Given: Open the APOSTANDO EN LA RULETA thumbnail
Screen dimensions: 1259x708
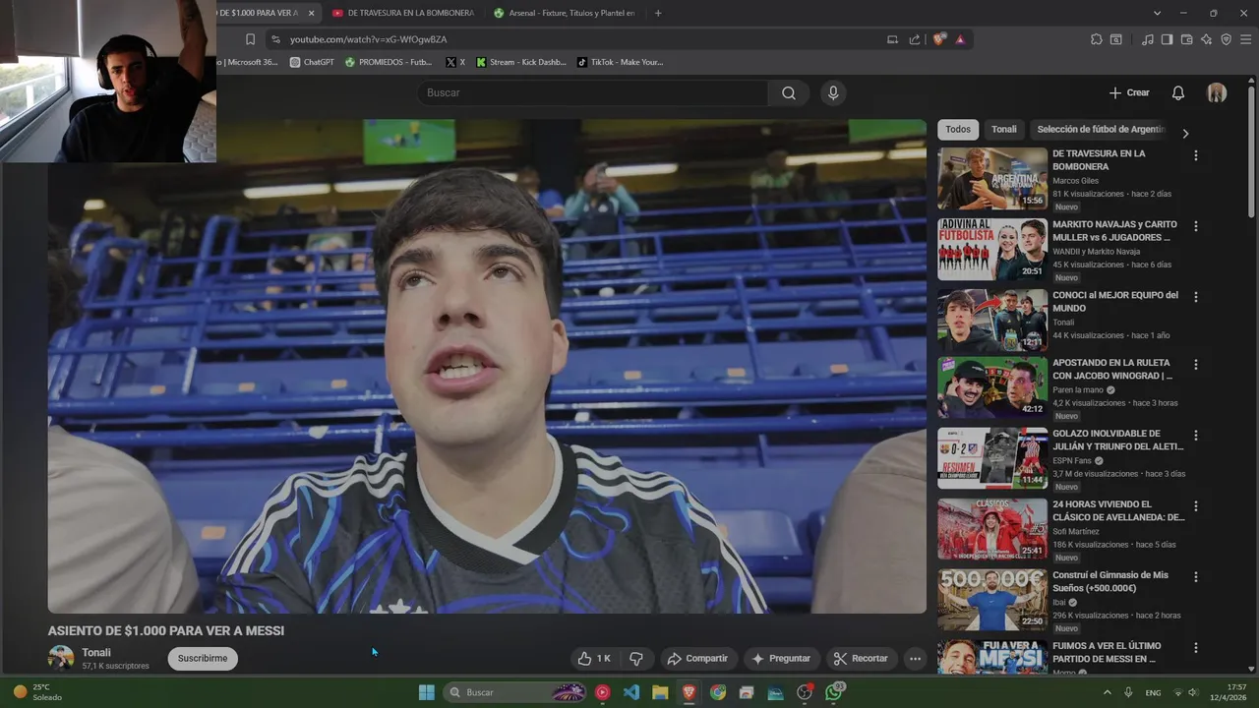Looking at the screenshot, I should [x=992, y=387].
